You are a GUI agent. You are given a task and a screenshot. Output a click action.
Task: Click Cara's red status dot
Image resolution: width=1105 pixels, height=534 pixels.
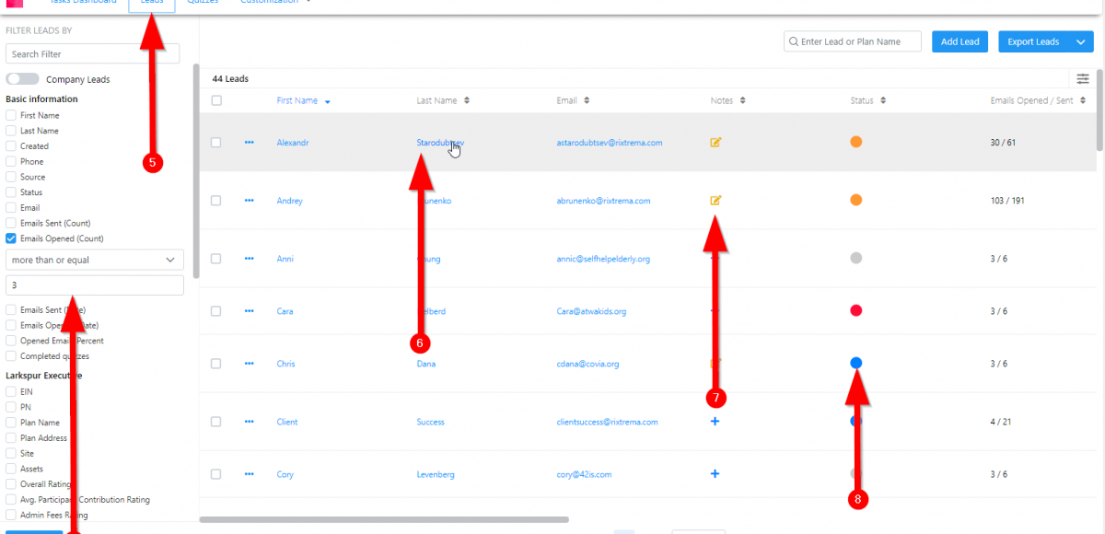(x=856, y=310)
